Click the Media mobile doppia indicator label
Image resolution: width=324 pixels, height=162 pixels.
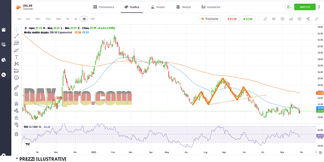click(x=48, y=32)
